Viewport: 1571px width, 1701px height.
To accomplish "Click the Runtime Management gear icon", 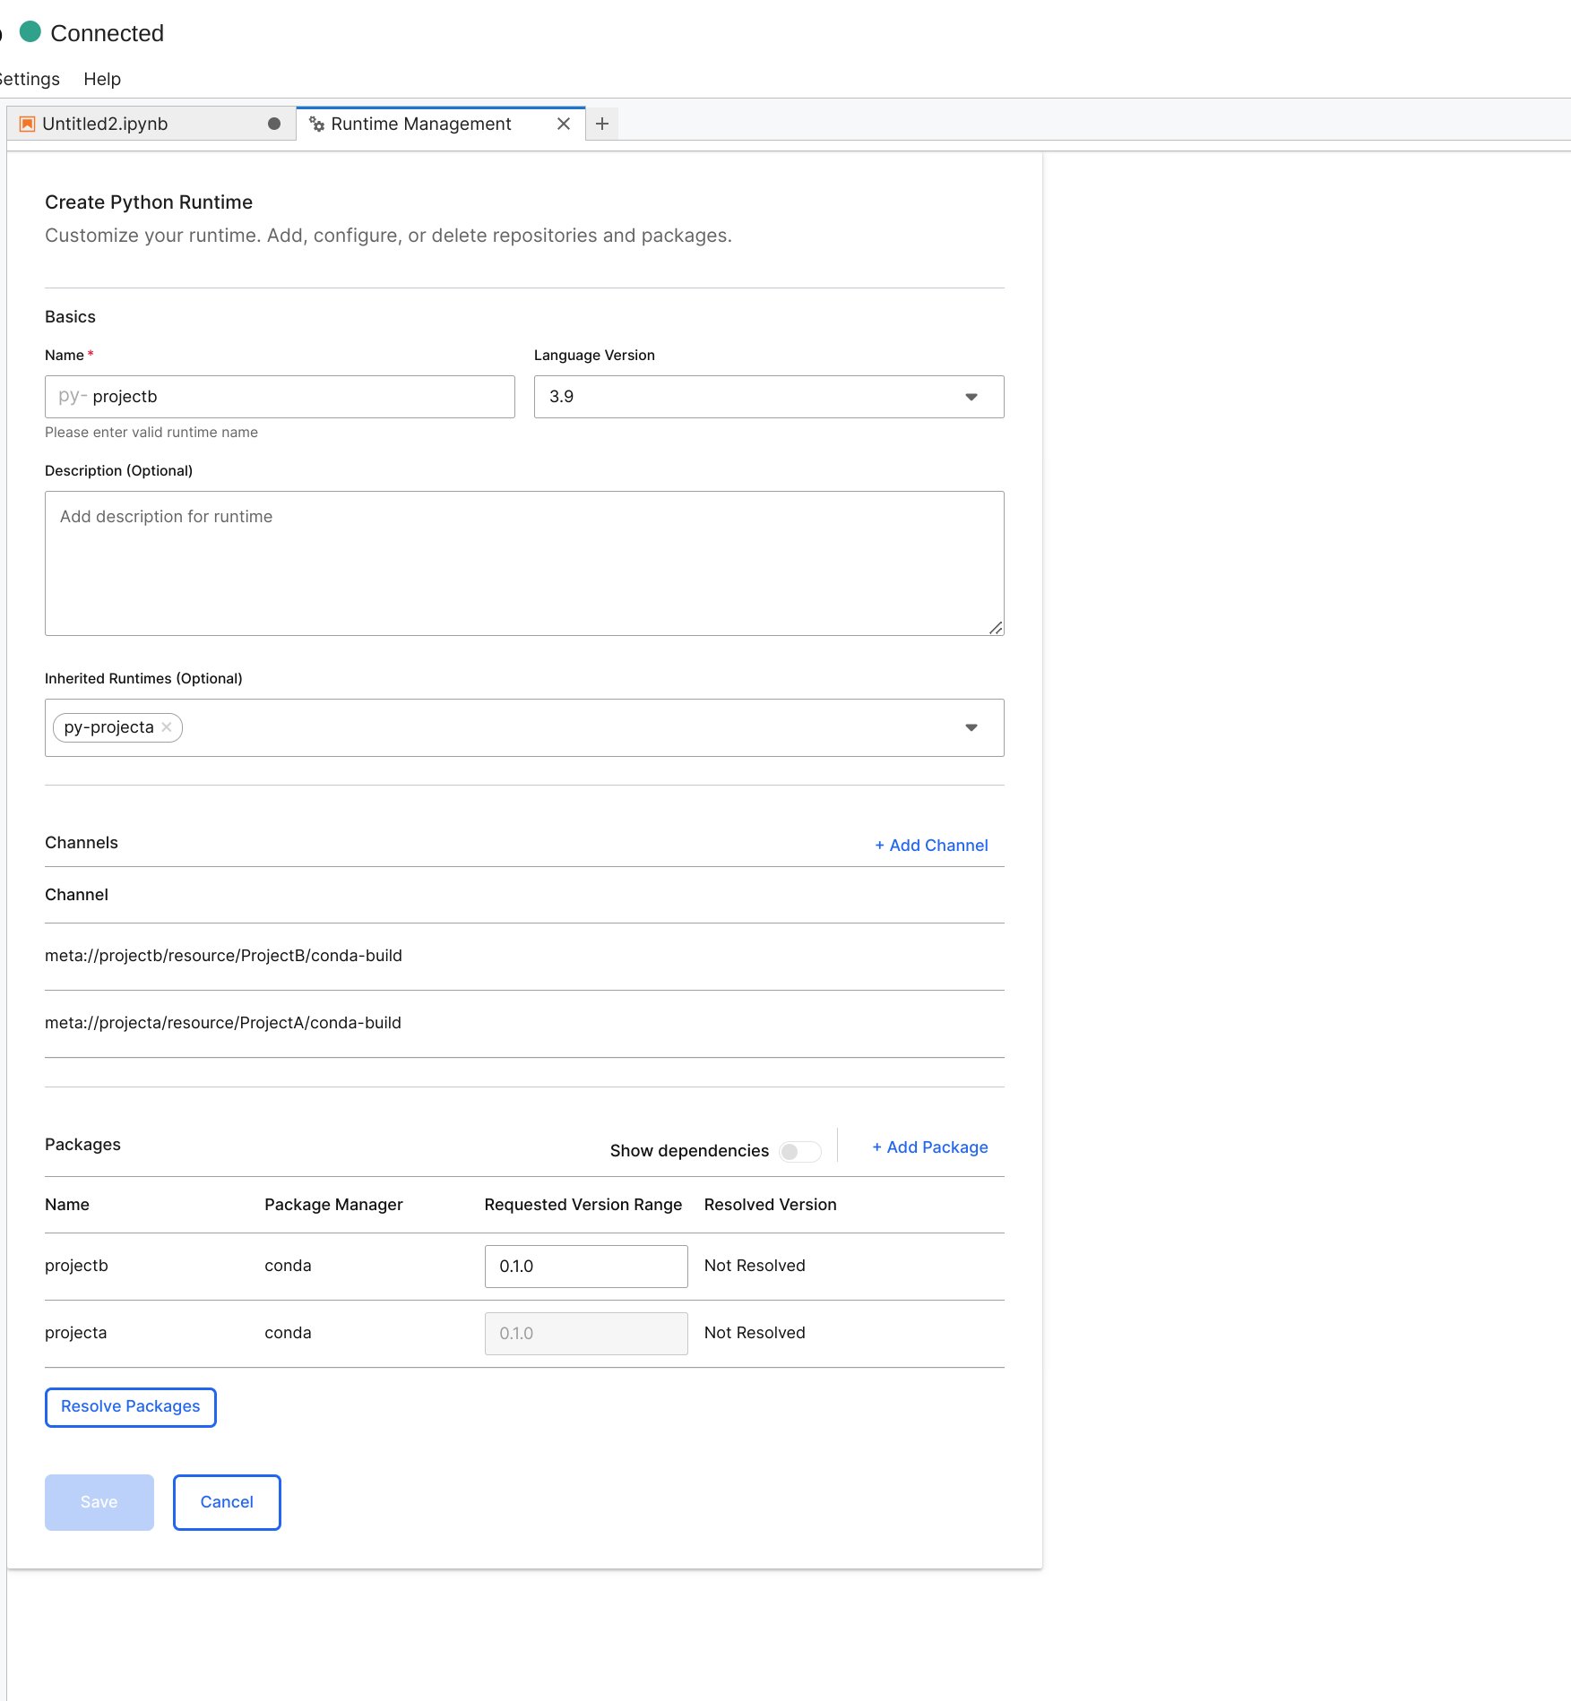I will point(316,124).
